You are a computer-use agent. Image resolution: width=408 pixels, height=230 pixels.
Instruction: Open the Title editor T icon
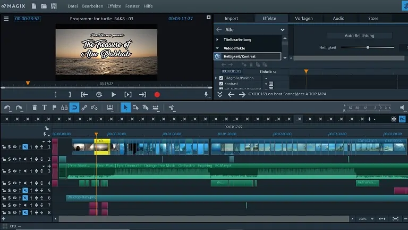pyautogui.click(x=45, y=108)
